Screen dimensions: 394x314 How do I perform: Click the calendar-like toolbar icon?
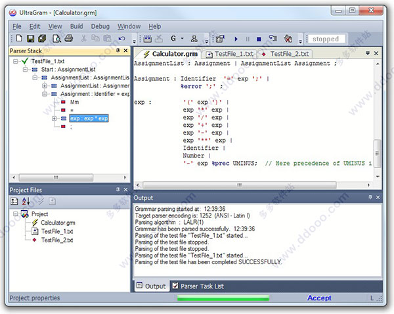[x=148, y=39]
